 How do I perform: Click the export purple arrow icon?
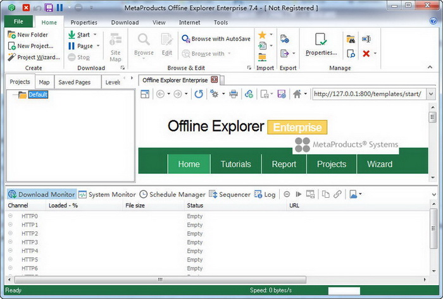tap(285, 53)
